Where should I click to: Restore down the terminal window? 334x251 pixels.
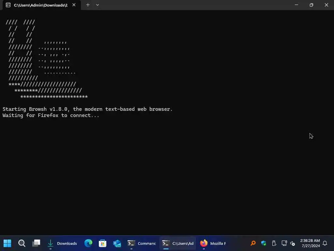(x=311, y=5)
